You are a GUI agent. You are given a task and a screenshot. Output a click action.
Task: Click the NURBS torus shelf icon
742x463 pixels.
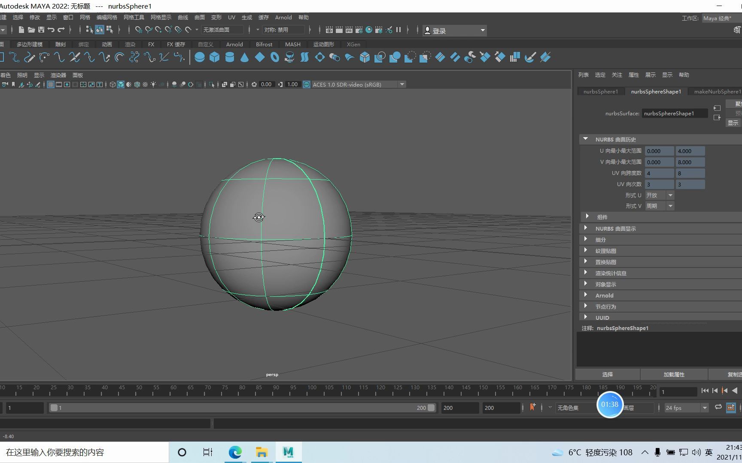(x=275, y=57)
